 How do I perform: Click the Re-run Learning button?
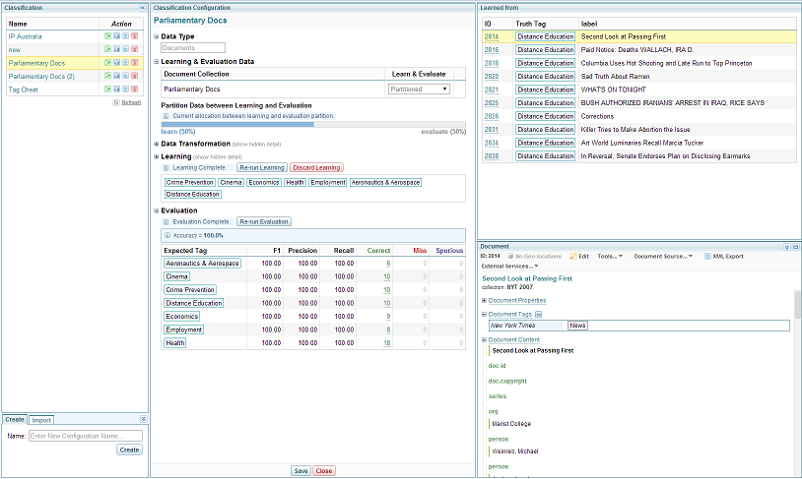click(261, 167)
